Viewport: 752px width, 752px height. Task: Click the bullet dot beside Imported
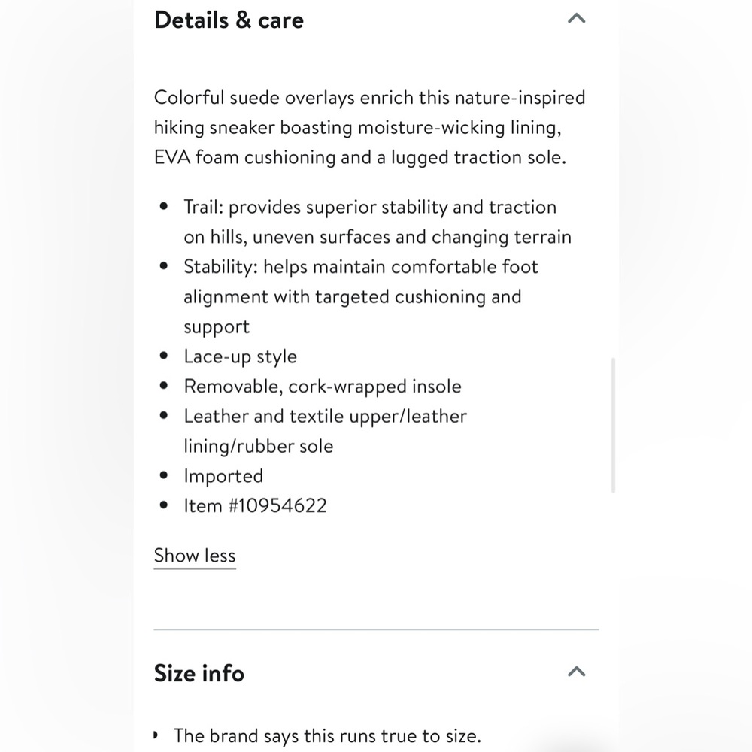pos(165,476)
